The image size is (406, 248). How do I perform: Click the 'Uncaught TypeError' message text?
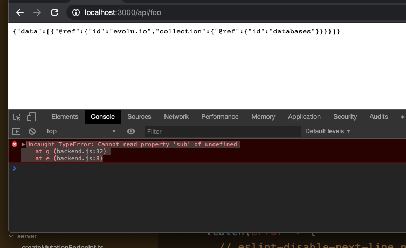click(x=132, y=144)
